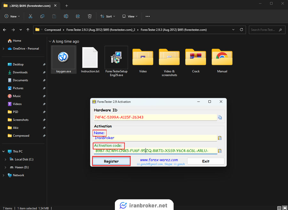Open recent locations dropdown beside Forward arrow

pos(20,29)
